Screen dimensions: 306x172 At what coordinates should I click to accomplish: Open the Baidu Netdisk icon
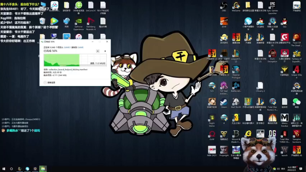tap(54, 5)
